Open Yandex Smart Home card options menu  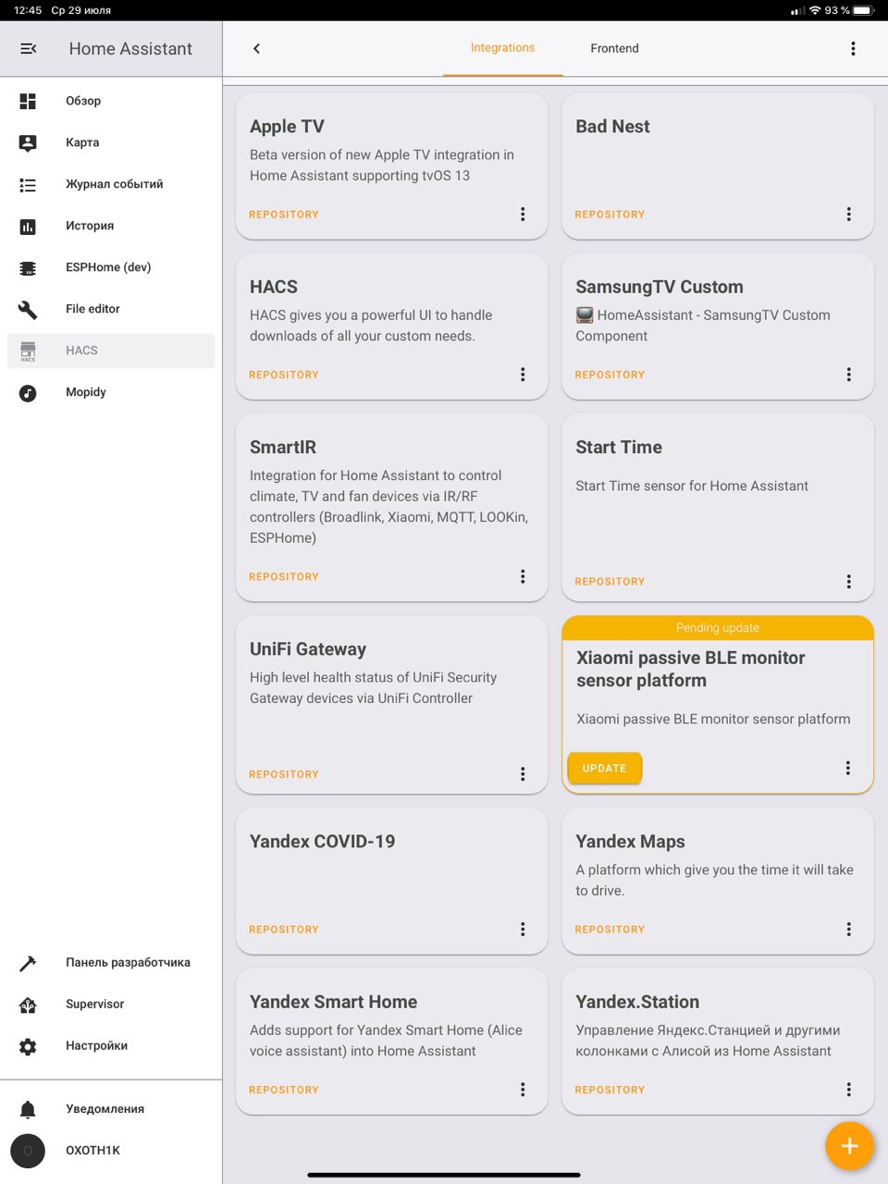pyautogui.click(x=523, y=1090)
